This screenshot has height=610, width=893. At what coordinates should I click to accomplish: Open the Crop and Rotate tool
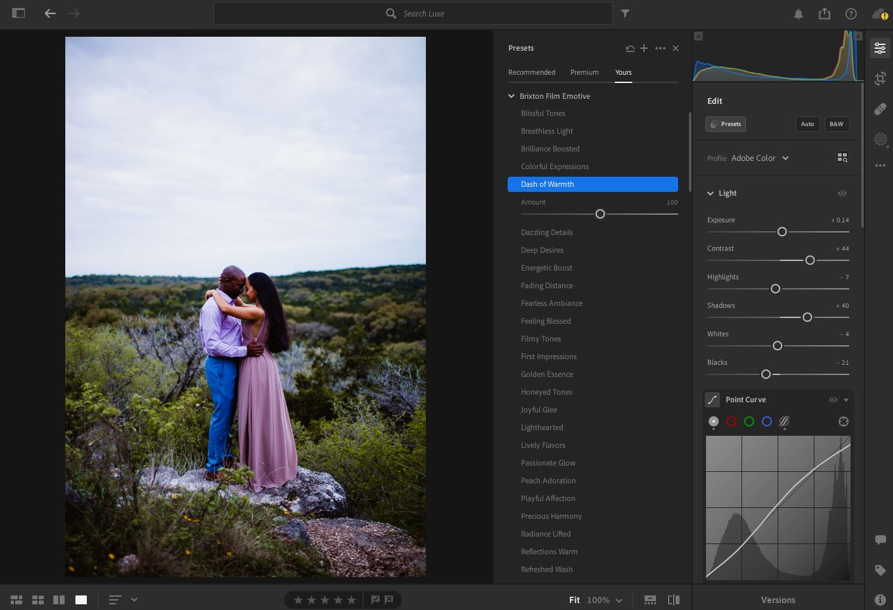click(880, 79)
